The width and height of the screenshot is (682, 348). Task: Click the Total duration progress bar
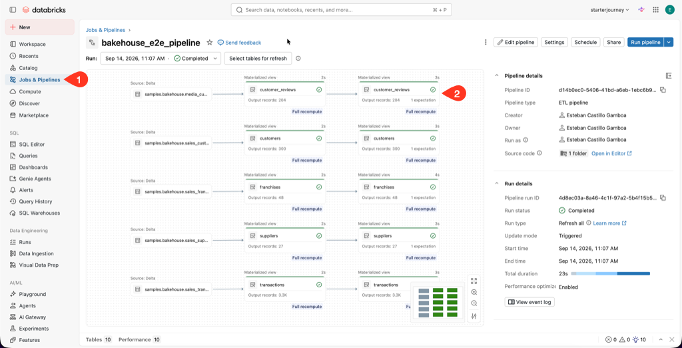pos(610,273)
